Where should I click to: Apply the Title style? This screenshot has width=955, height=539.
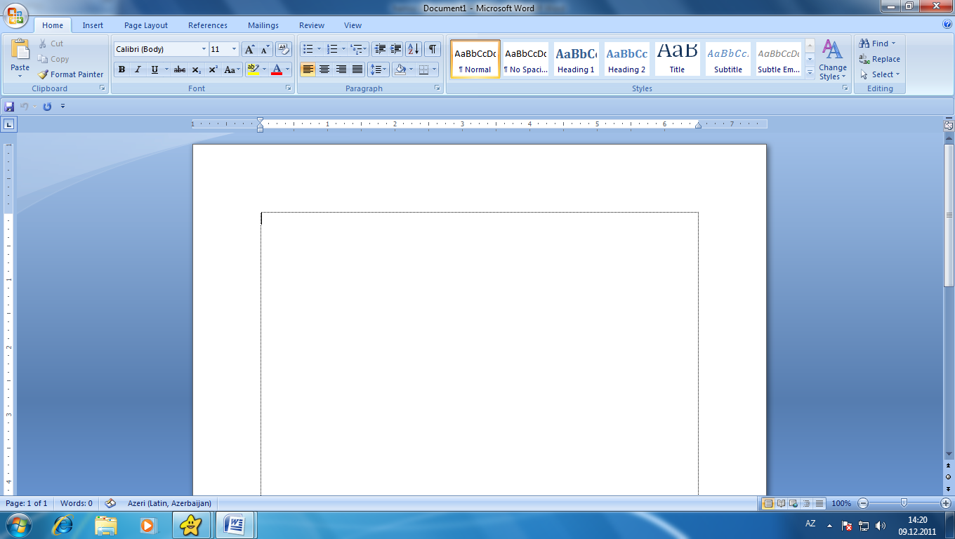(677, 58)
